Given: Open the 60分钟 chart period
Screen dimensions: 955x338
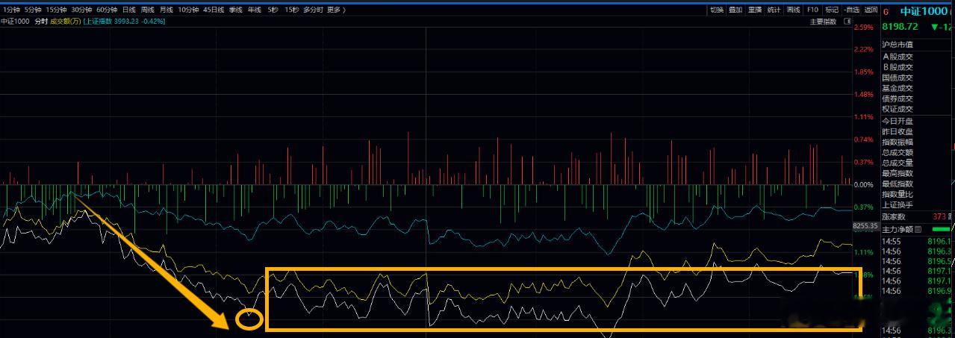Looking at the screenshot, I should (x=107, y=10).
